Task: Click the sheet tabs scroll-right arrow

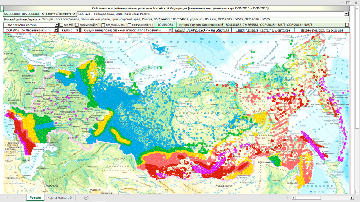Action: (15, 198)
